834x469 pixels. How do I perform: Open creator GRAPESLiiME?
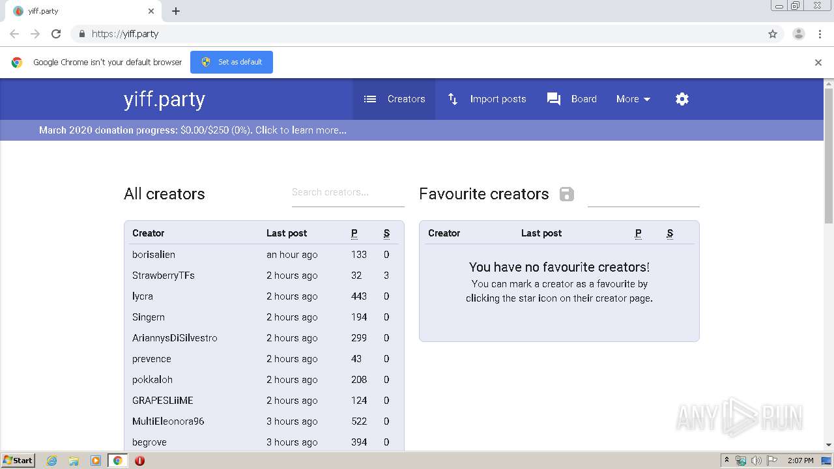[x=163, y=401]
